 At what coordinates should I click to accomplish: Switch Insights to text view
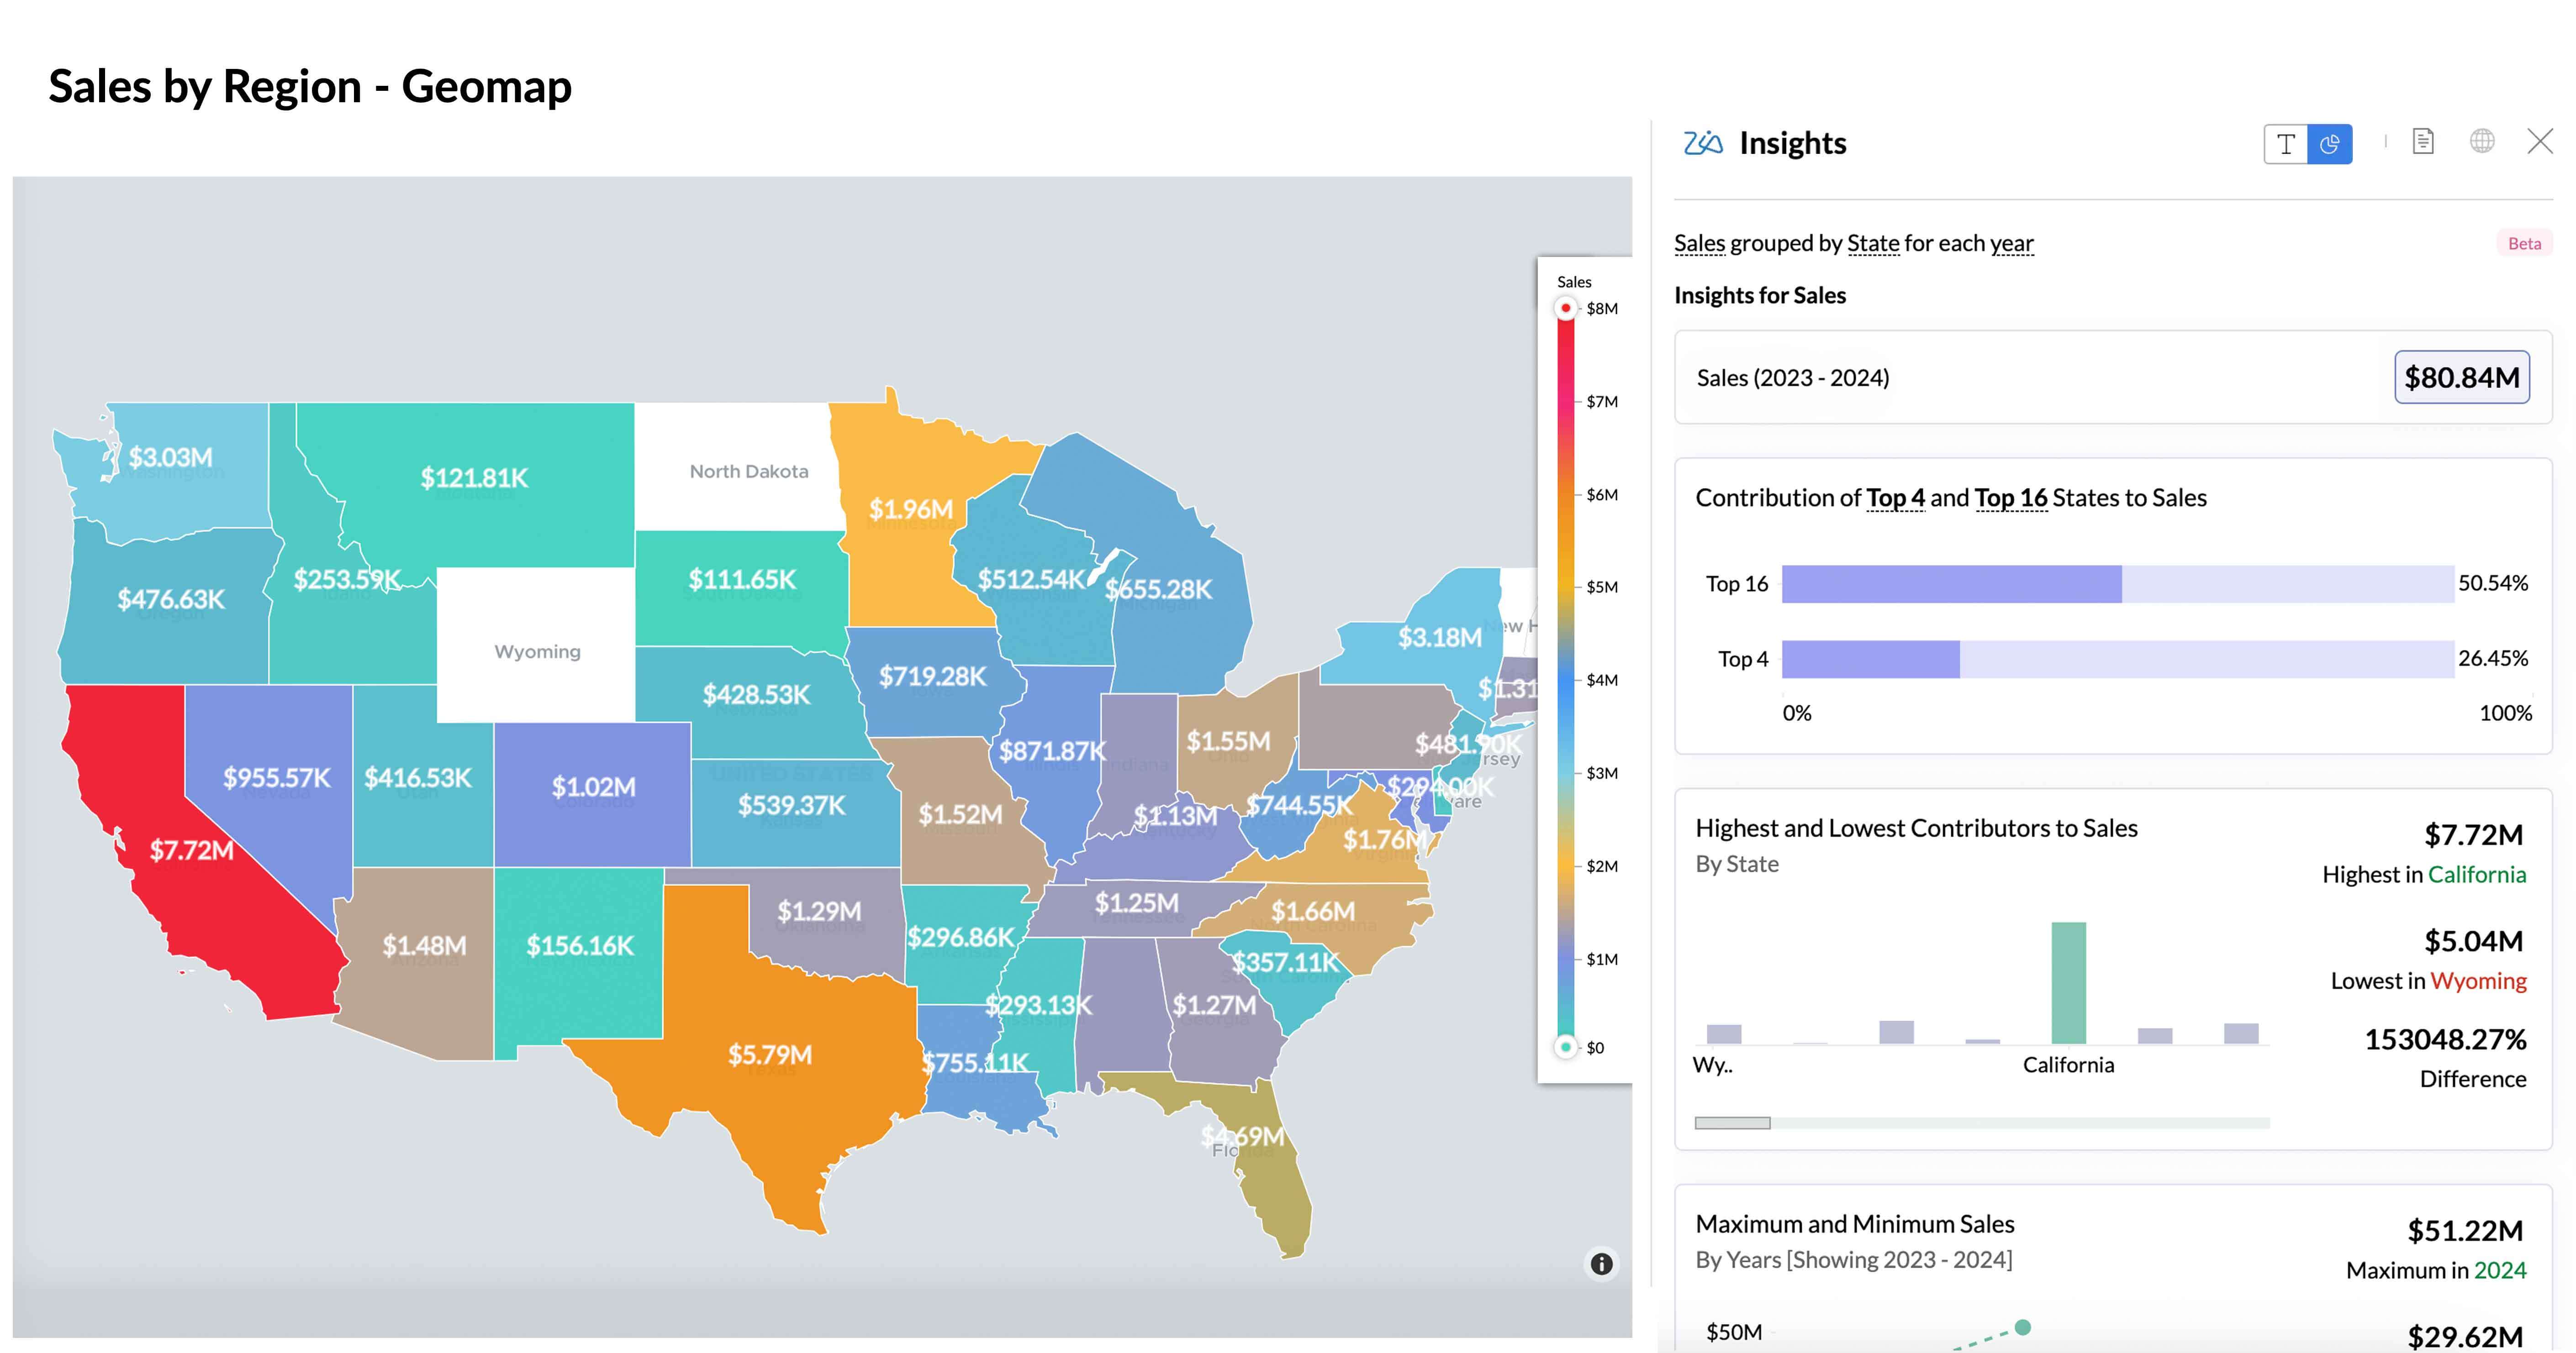click(2286, 144)
